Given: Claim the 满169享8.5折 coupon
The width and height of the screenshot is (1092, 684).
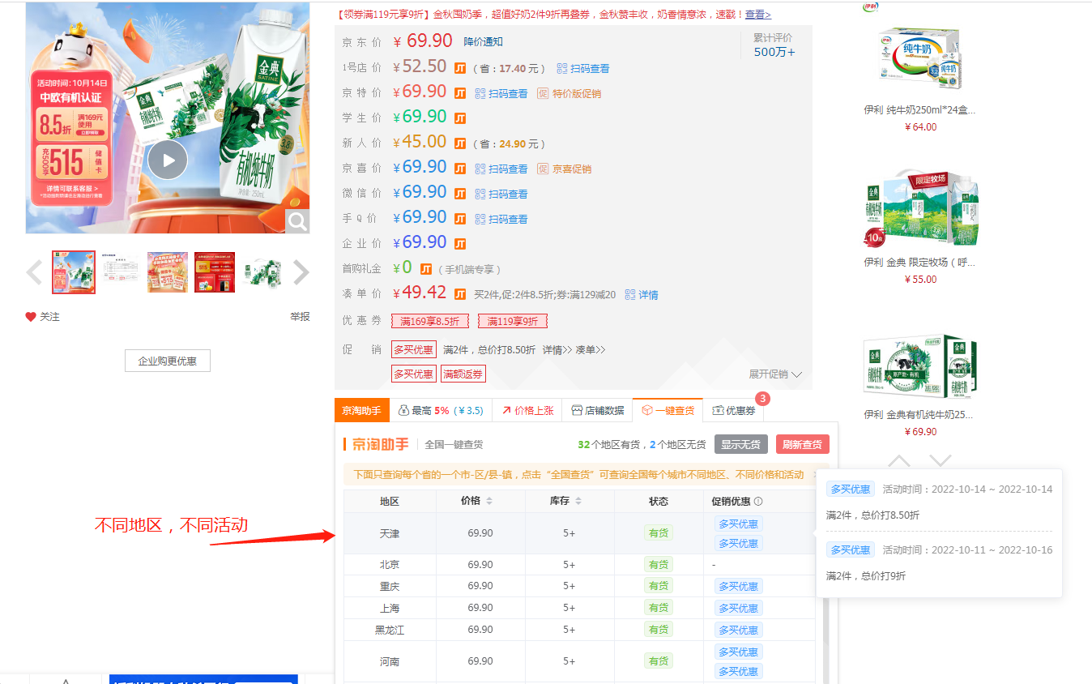Looking at the screenshot, I should coord(429,322).
